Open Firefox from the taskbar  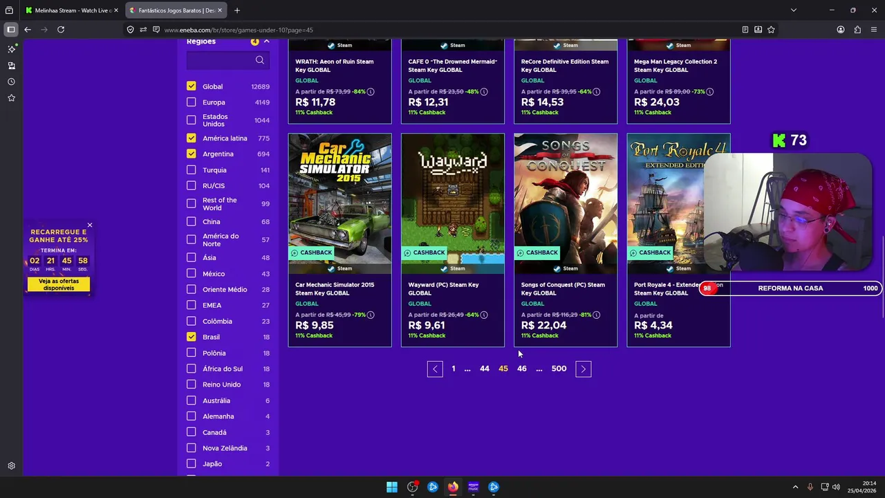click(x=453, y=487)
